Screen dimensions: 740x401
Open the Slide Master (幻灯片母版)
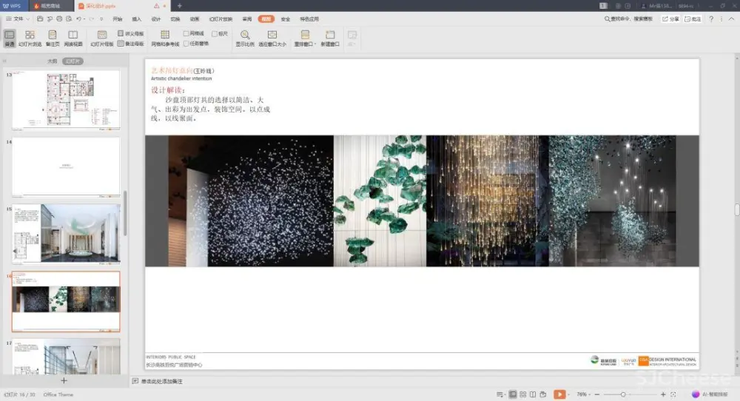103,38
